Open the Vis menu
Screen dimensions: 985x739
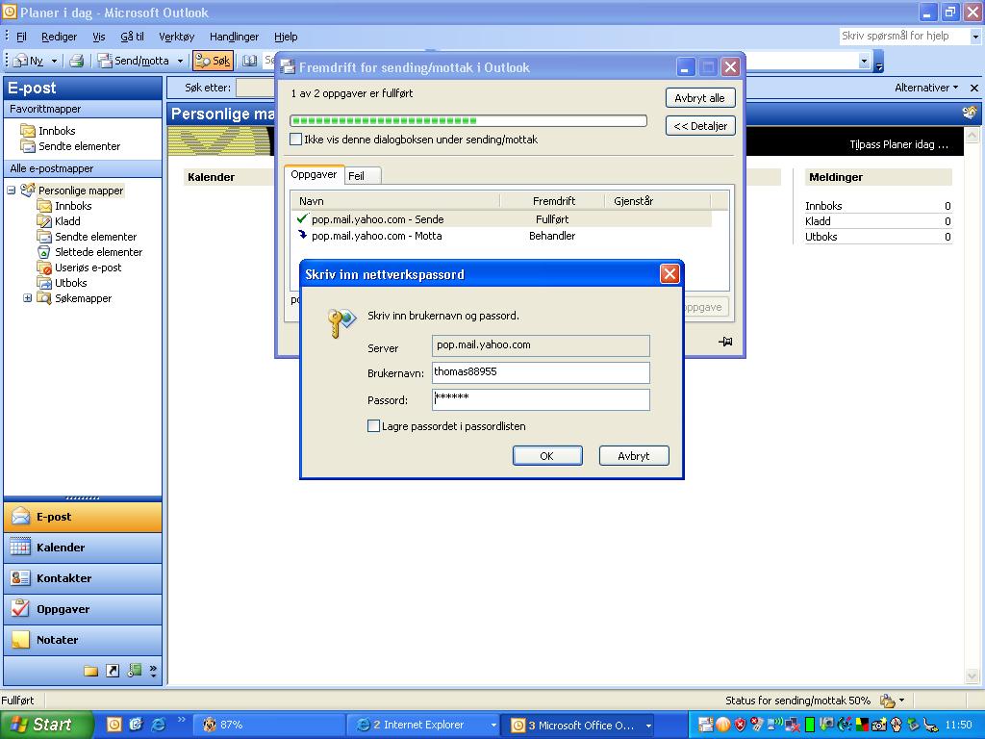click(99, 37)
